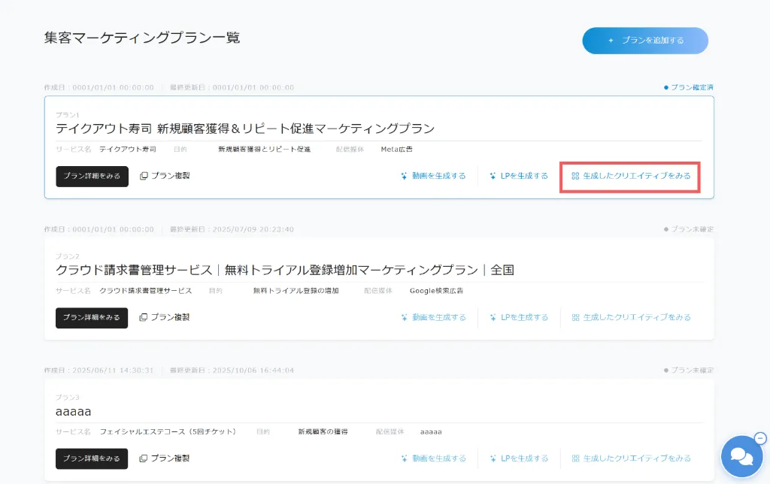View generated creatives for テイクアウト寿司 plan
The height and width of the screenshot is (484, 770).
[630, 176]
